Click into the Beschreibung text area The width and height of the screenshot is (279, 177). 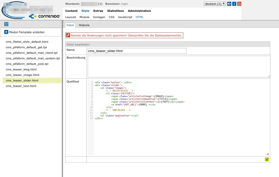(x=179, y=67)
